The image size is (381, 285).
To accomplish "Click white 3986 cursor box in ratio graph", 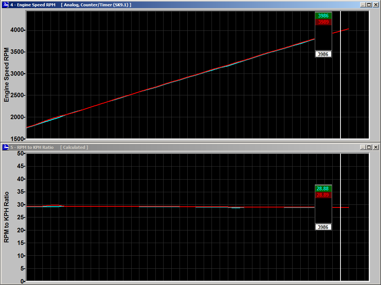I will (323, 227).
